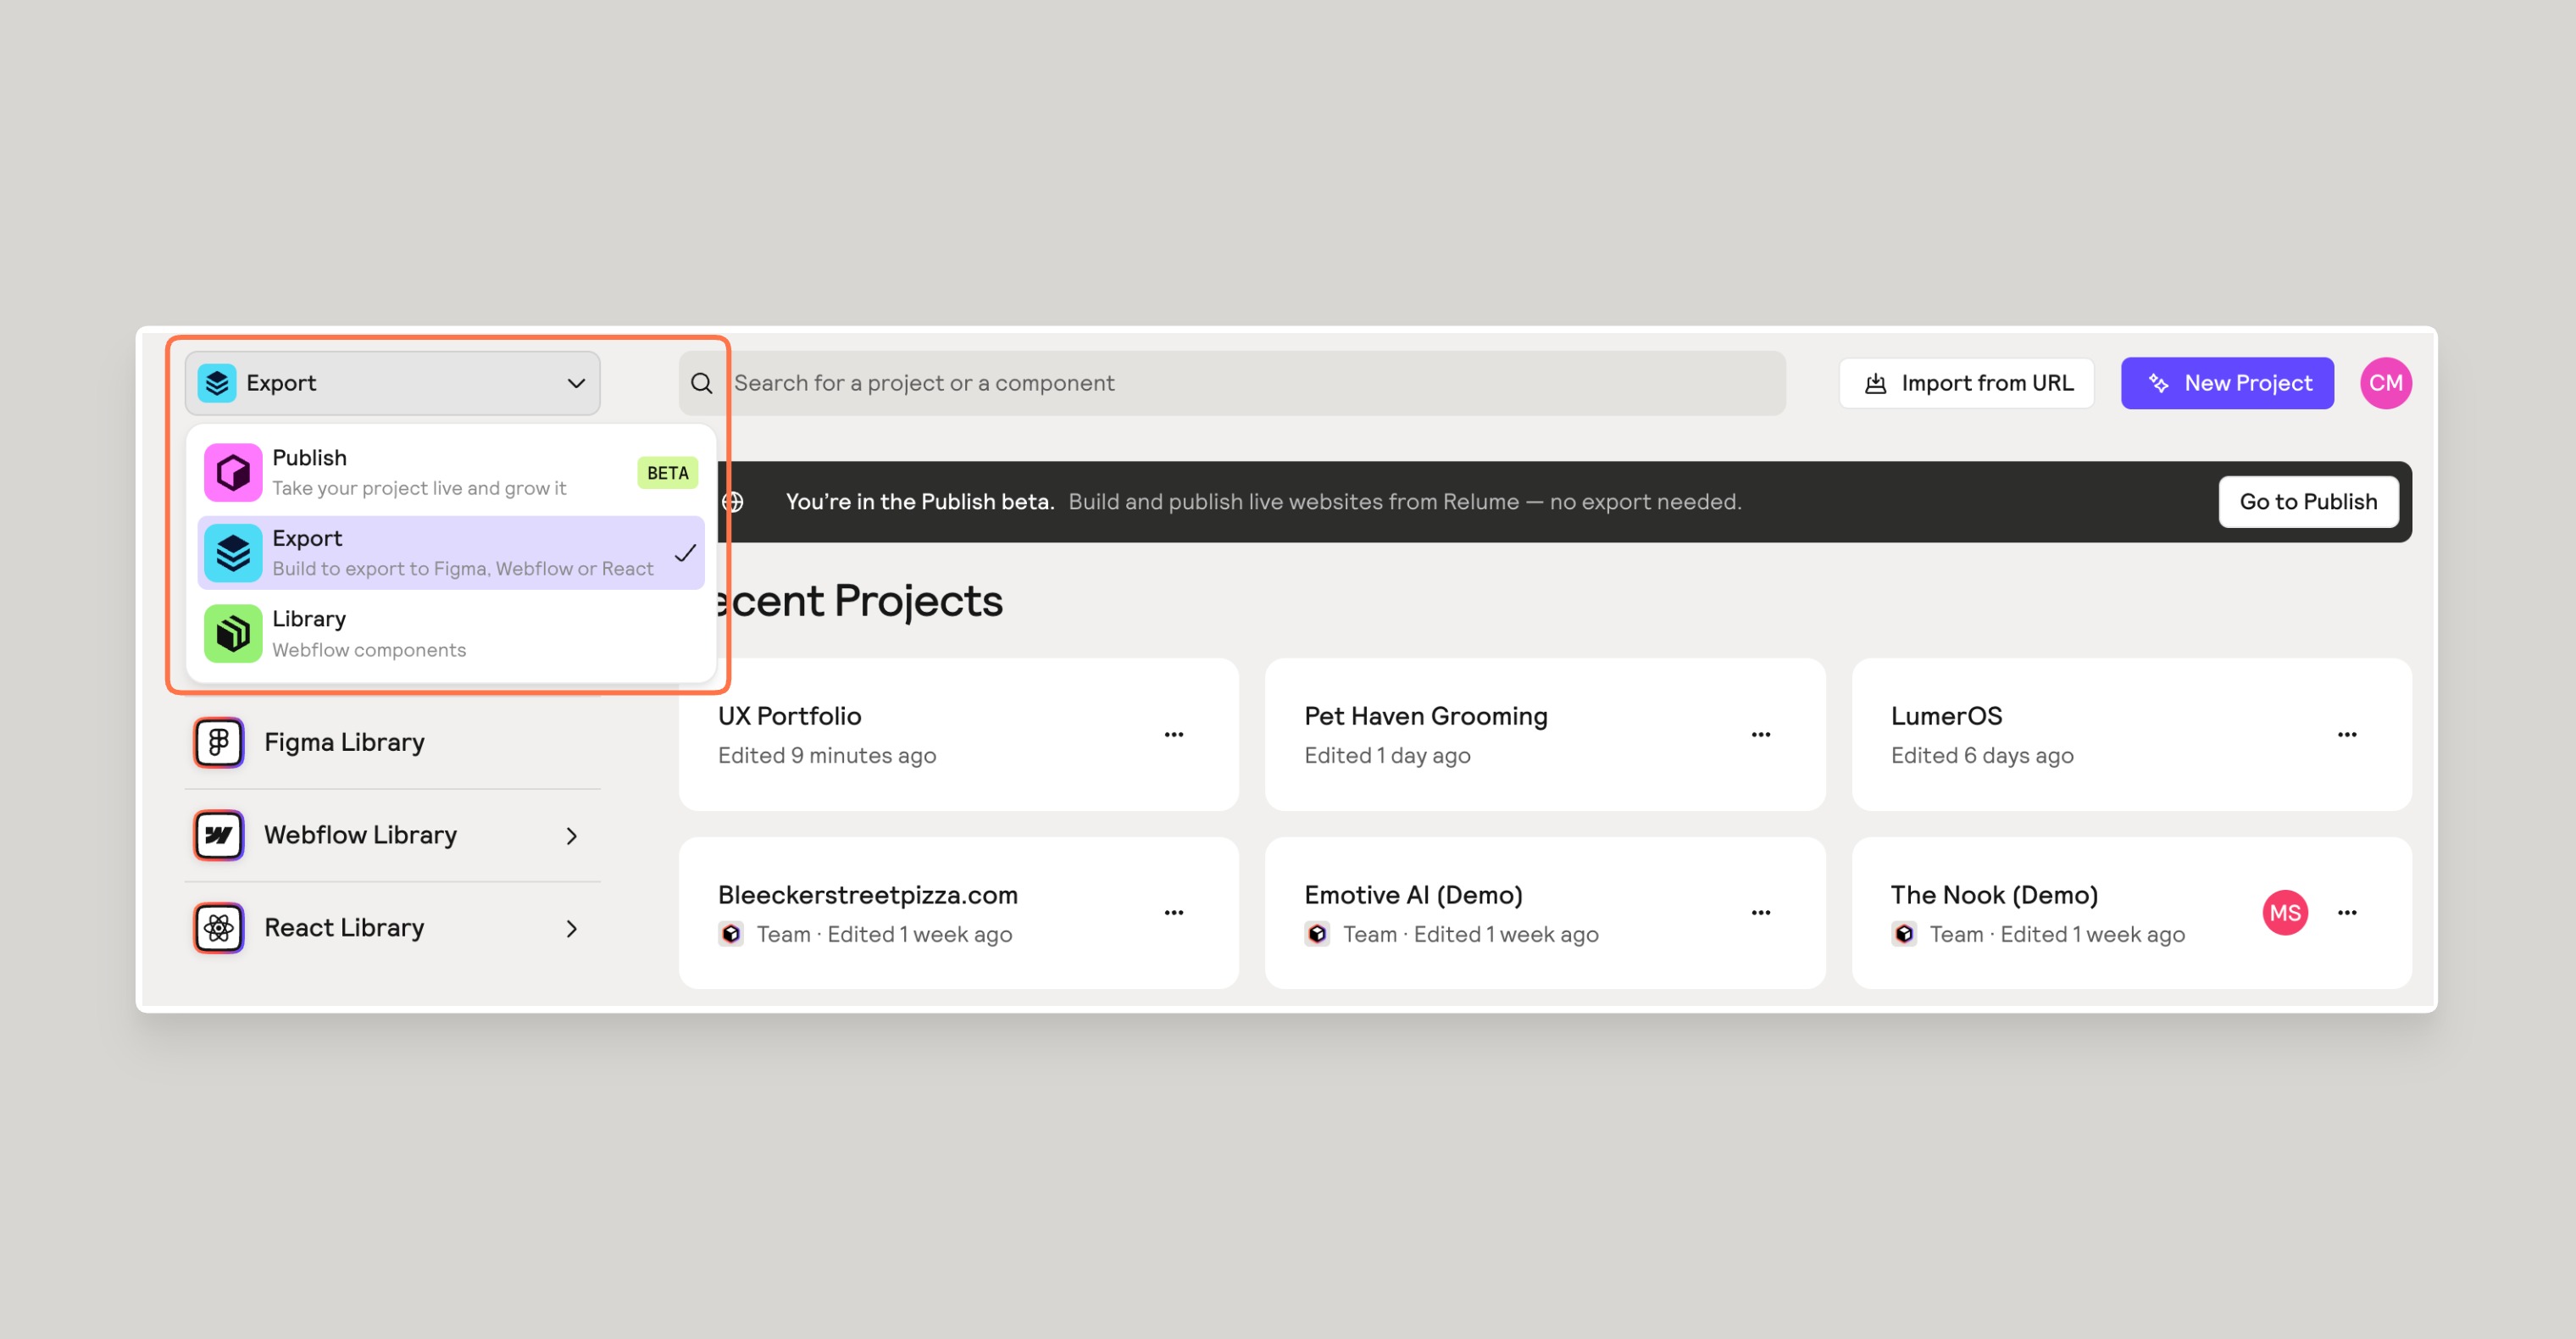
Task: Open Figma Library in the sidebar
Action: [x=392, y=742]
